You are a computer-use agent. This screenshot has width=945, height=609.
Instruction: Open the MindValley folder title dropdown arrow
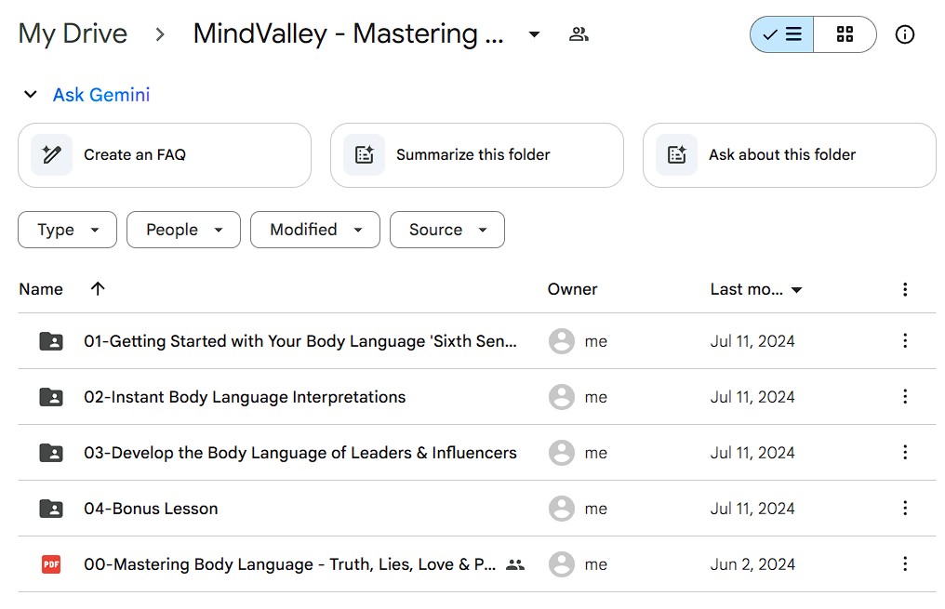click(x=534, y=34)
